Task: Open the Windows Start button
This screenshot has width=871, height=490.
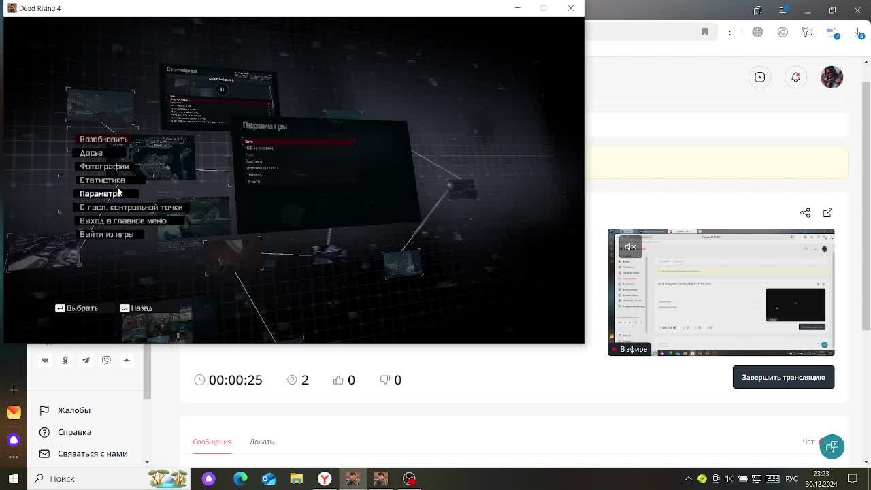Action: (13, 478)
